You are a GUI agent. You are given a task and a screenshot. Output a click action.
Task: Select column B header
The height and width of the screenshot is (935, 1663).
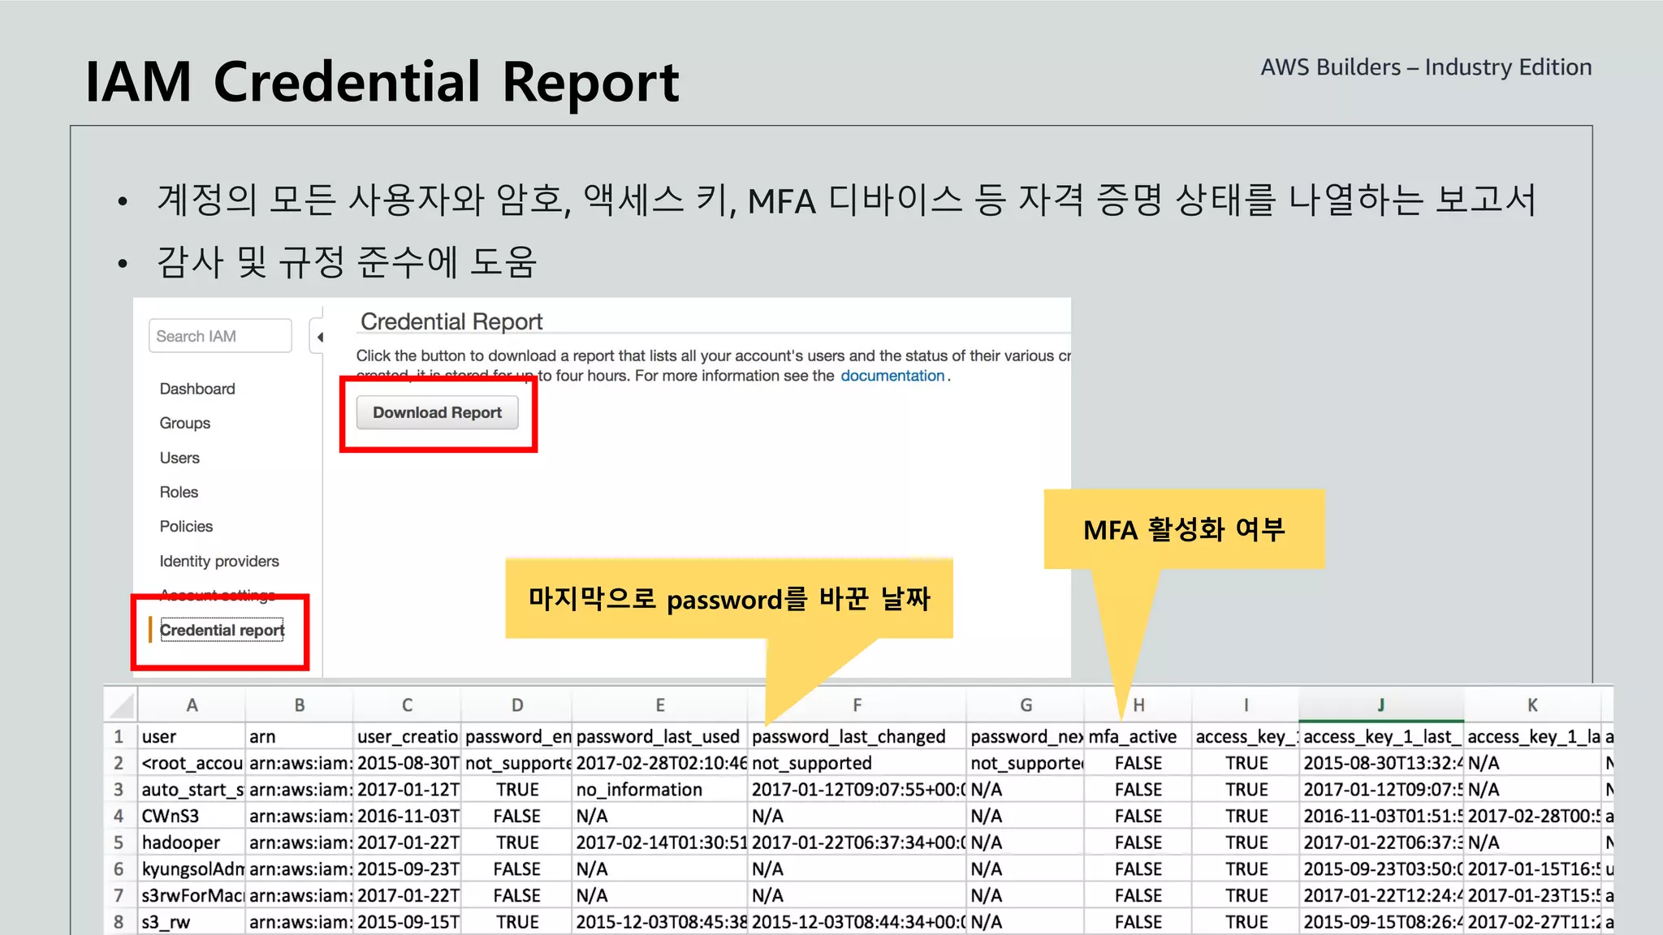pos(300,705)
